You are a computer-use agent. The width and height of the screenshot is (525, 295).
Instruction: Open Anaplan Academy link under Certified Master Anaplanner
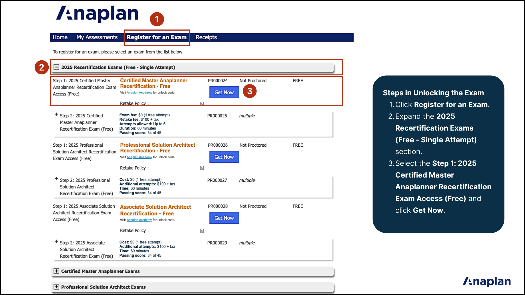139,93
